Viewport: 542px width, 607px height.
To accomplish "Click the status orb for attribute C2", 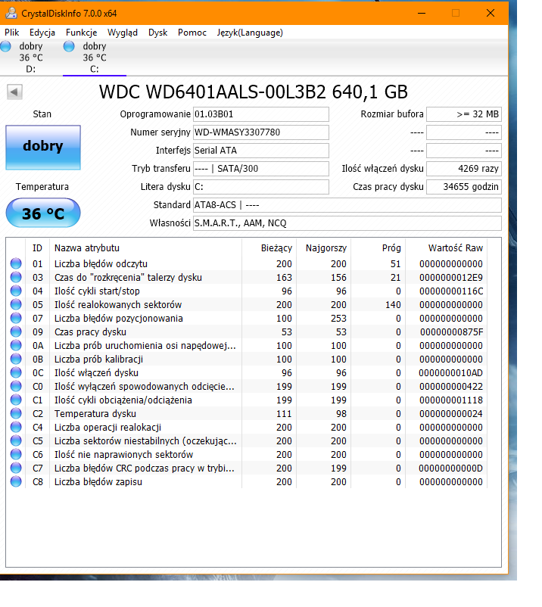I will [16, 413].
